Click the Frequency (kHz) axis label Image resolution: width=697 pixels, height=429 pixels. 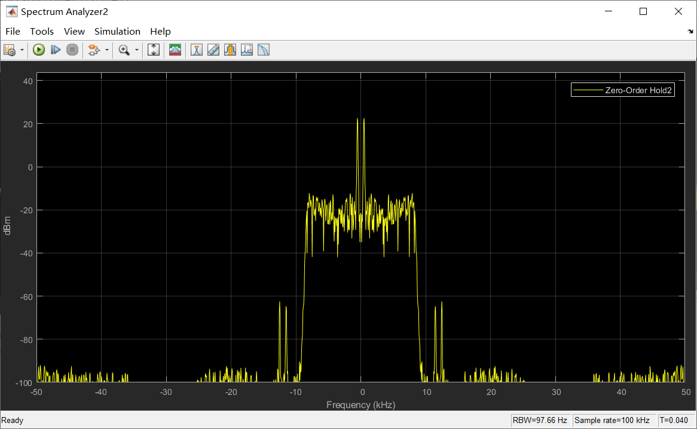coord(361,405)
